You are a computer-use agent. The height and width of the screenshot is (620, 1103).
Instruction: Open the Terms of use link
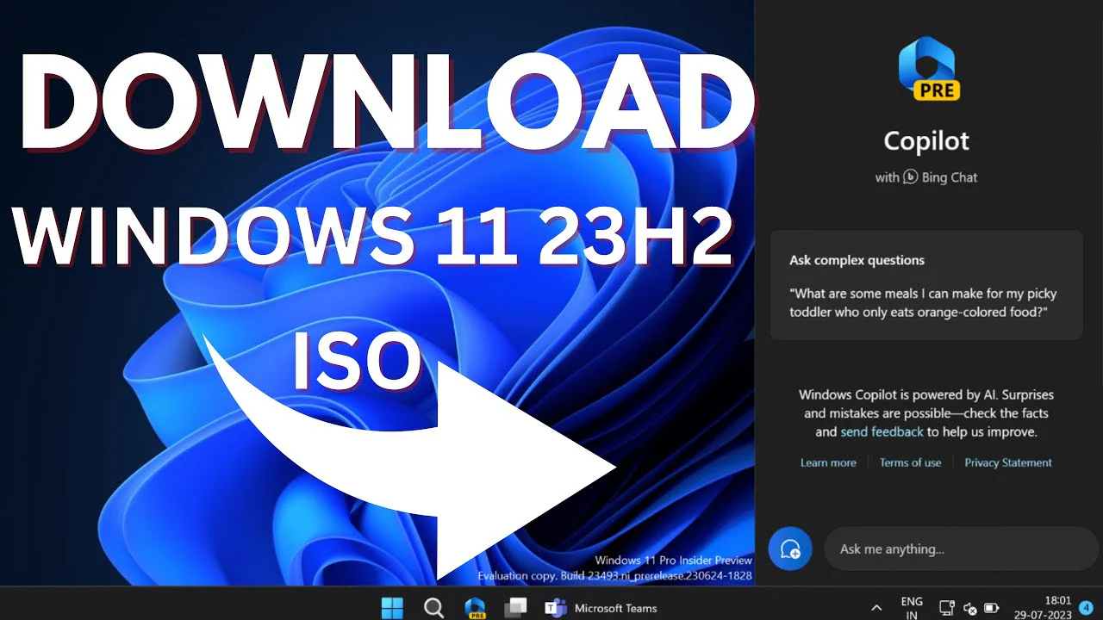pyautogui.click(x=910, y=462)
